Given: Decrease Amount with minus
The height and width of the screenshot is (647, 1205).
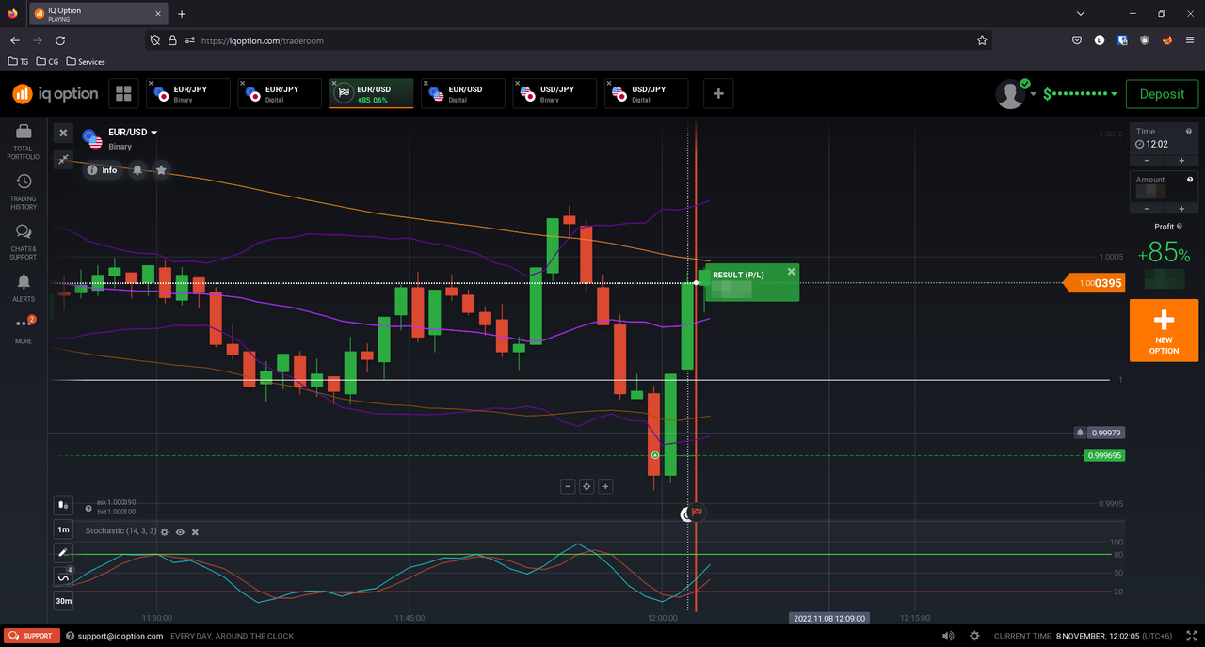Looking at the screenshot, I should (x=1146, y=208).
